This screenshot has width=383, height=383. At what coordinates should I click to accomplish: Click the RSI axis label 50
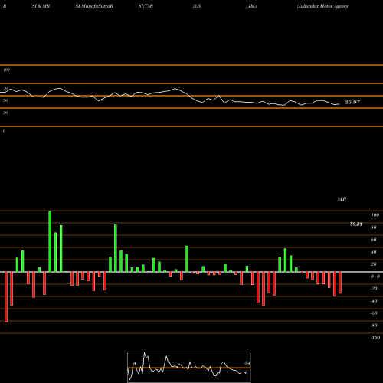pos(5,100)
